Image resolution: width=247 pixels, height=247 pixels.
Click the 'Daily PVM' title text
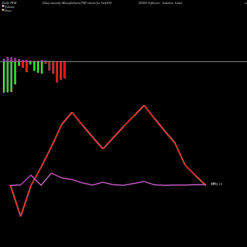tap(9, 3)
